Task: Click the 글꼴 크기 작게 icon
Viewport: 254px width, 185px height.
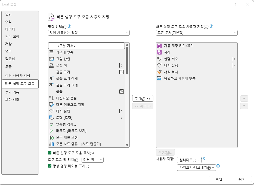Action: (51, 78)
